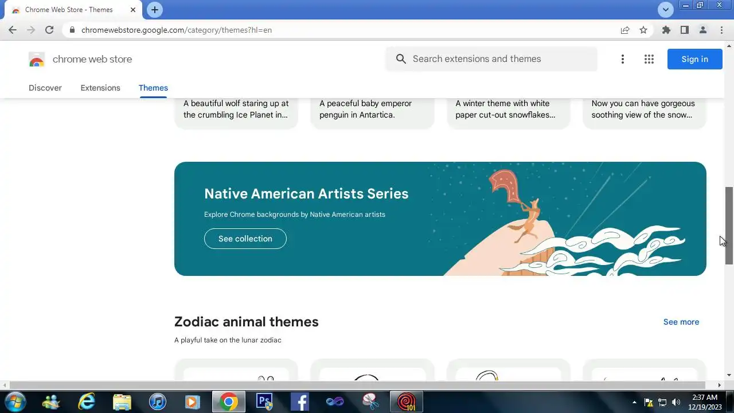Open Internet Explorer from the taskbar
This screenshot has width=734, height=413.
point(87,402)
